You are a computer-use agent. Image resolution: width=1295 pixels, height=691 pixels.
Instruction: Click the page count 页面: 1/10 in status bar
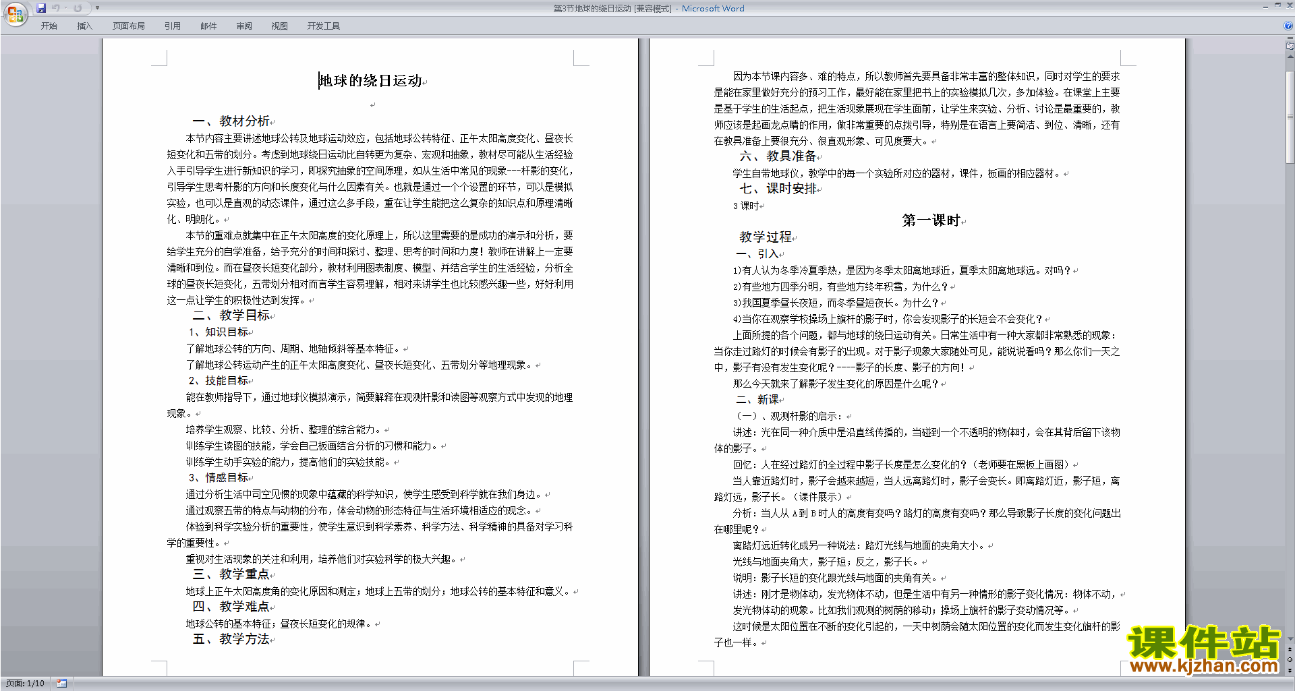[x=25, y=684]
